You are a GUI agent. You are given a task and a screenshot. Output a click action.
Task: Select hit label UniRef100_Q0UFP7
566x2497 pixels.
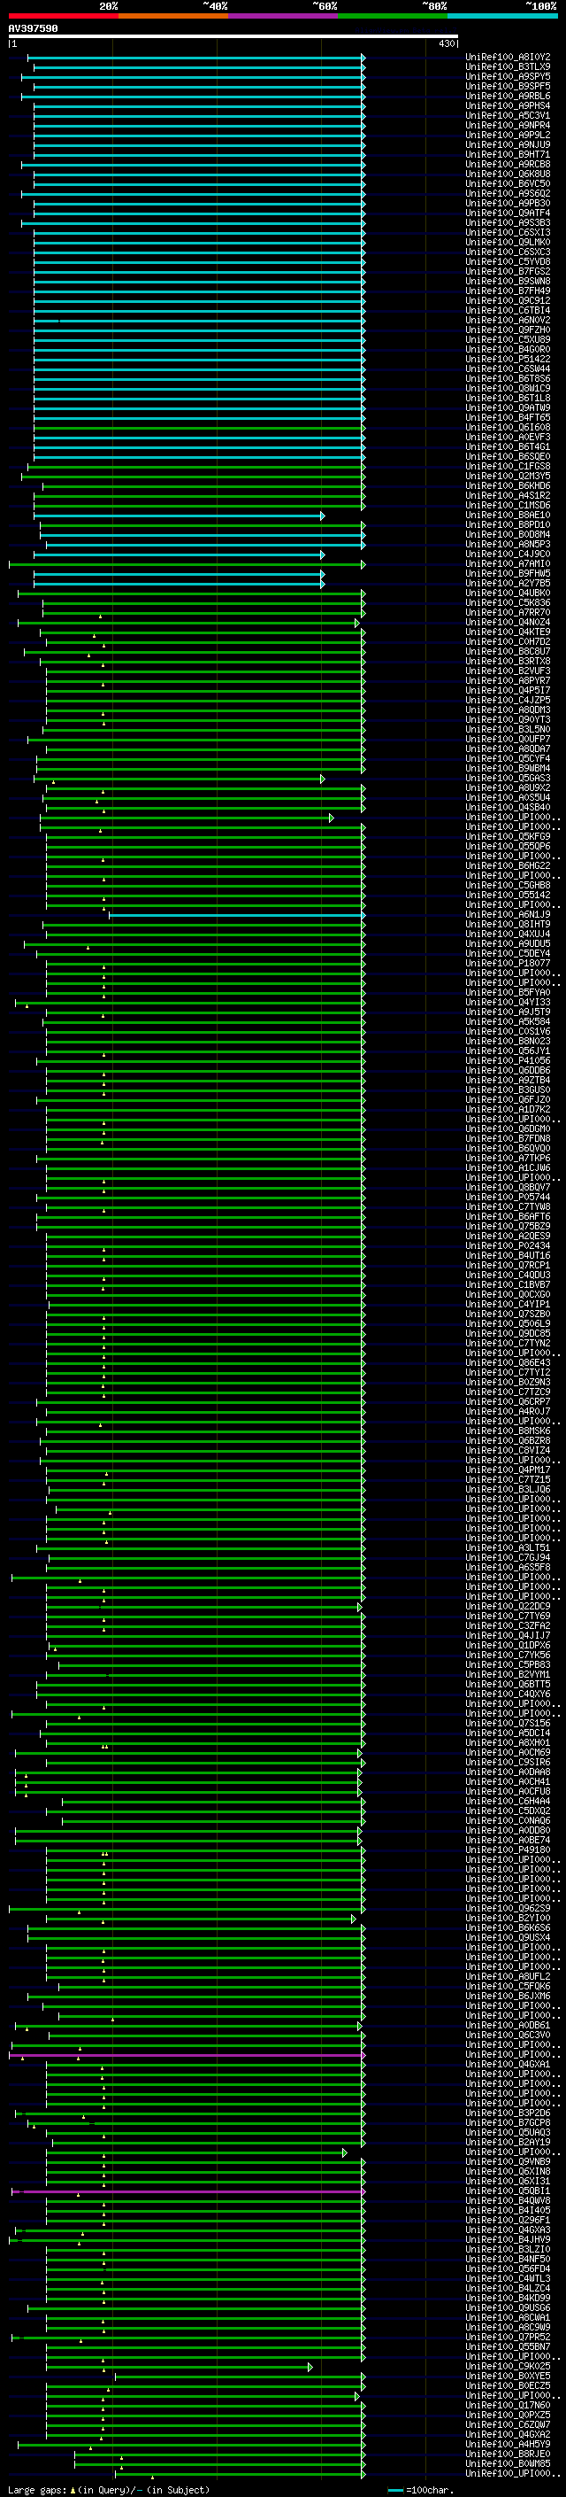pyautogui.click(x=508, y=739)
